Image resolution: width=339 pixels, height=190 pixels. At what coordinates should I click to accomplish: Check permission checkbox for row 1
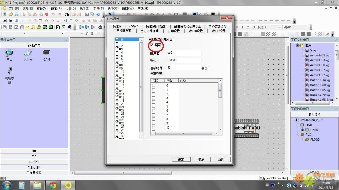click(x=154, y=90)
